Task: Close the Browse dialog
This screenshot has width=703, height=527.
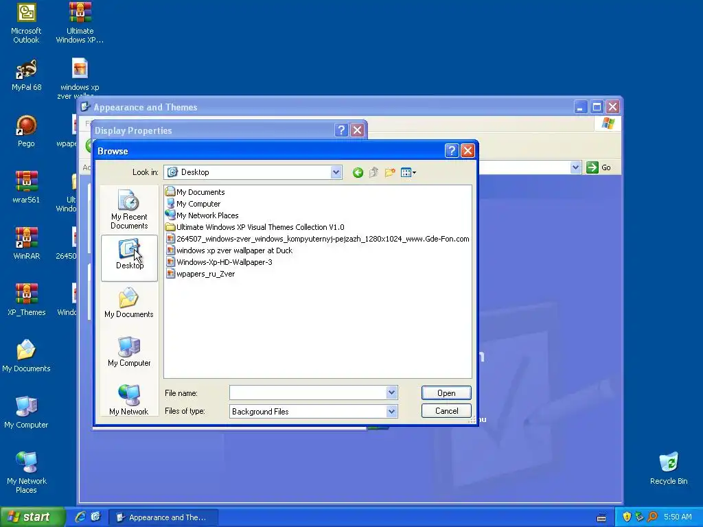Action: click(468, 151)
